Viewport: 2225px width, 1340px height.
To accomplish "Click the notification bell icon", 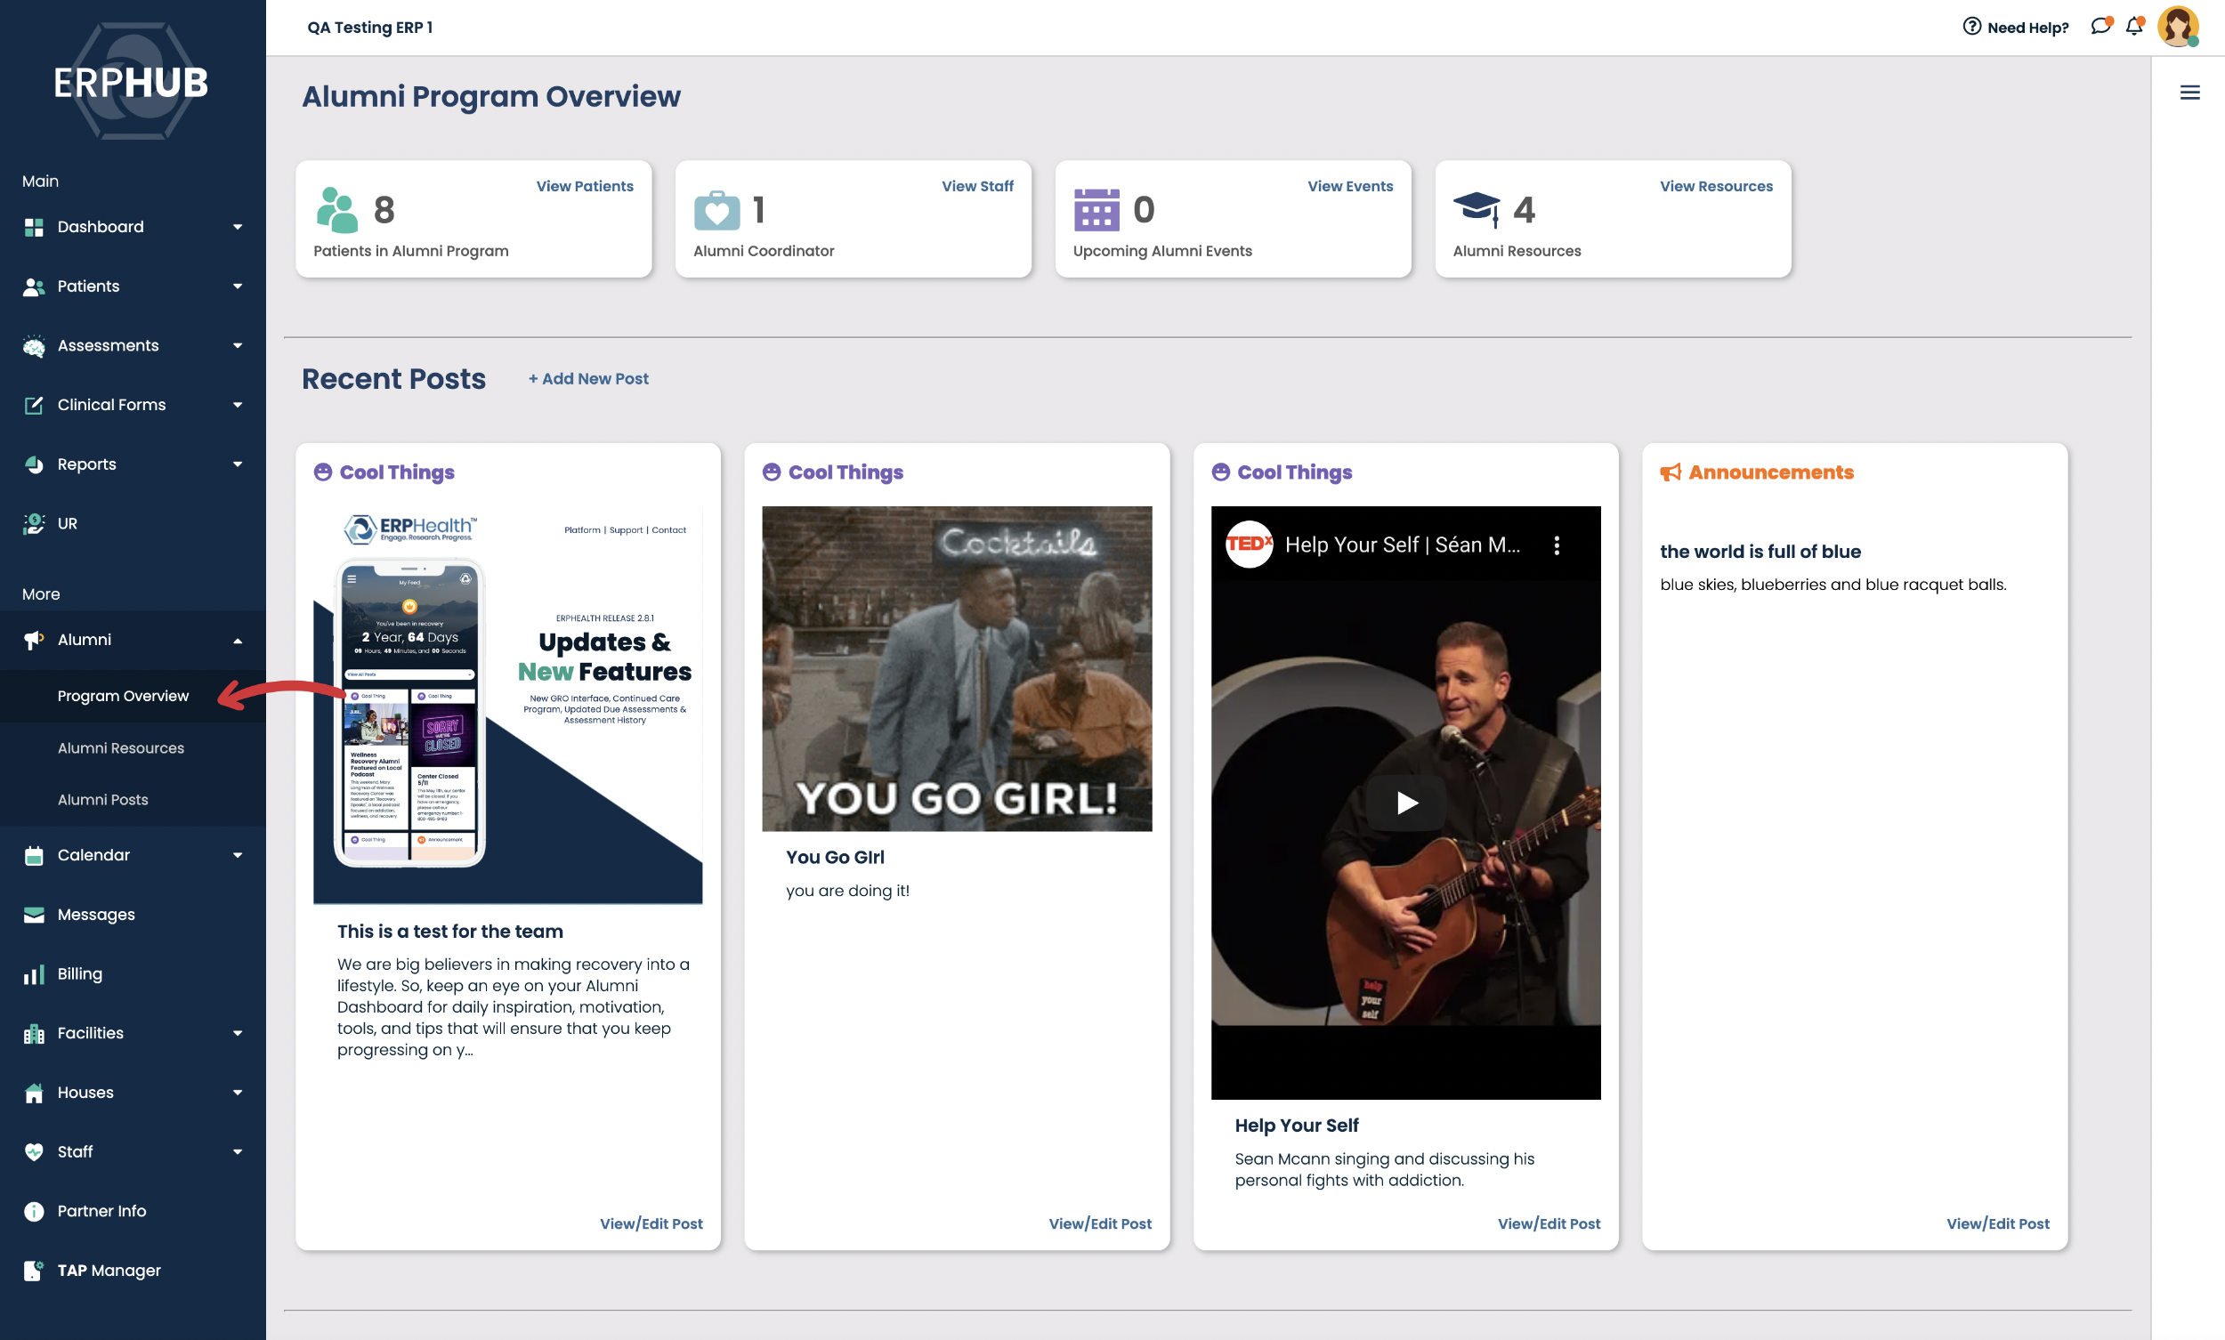I will (x=2134, y=26).
